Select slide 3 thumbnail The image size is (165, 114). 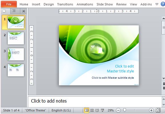(x=16, y=54)
